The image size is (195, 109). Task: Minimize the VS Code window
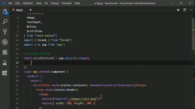[x=172, y=3]
